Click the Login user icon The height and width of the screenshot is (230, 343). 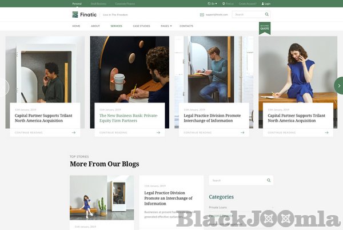[x=262, y=3]
